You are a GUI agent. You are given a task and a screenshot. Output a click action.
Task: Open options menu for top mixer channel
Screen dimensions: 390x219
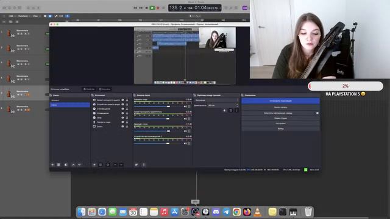point(190,106)
